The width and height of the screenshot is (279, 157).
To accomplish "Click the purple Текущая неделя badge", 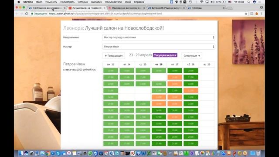I will 165,55.
